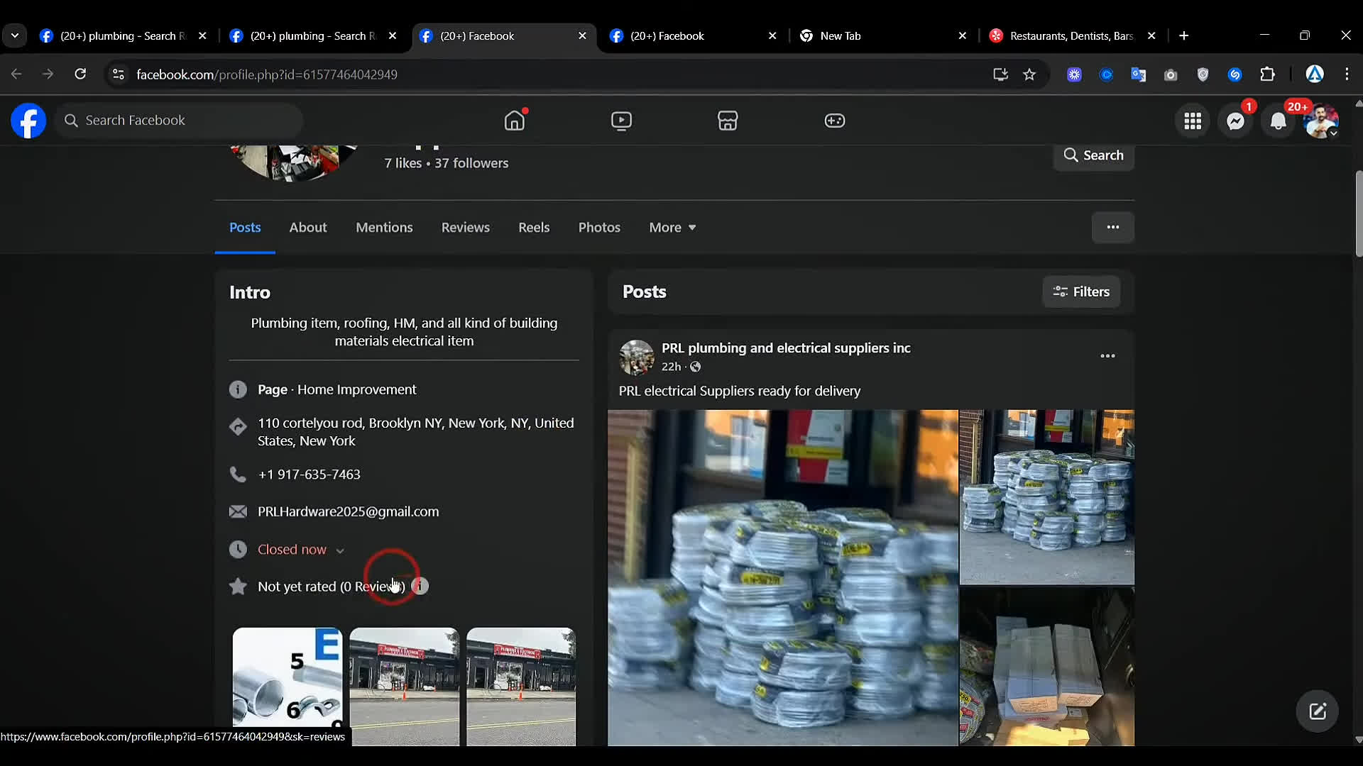1363x766 pixels.
Task: Click the shield extension icon
Action: tap(1203, 74)
